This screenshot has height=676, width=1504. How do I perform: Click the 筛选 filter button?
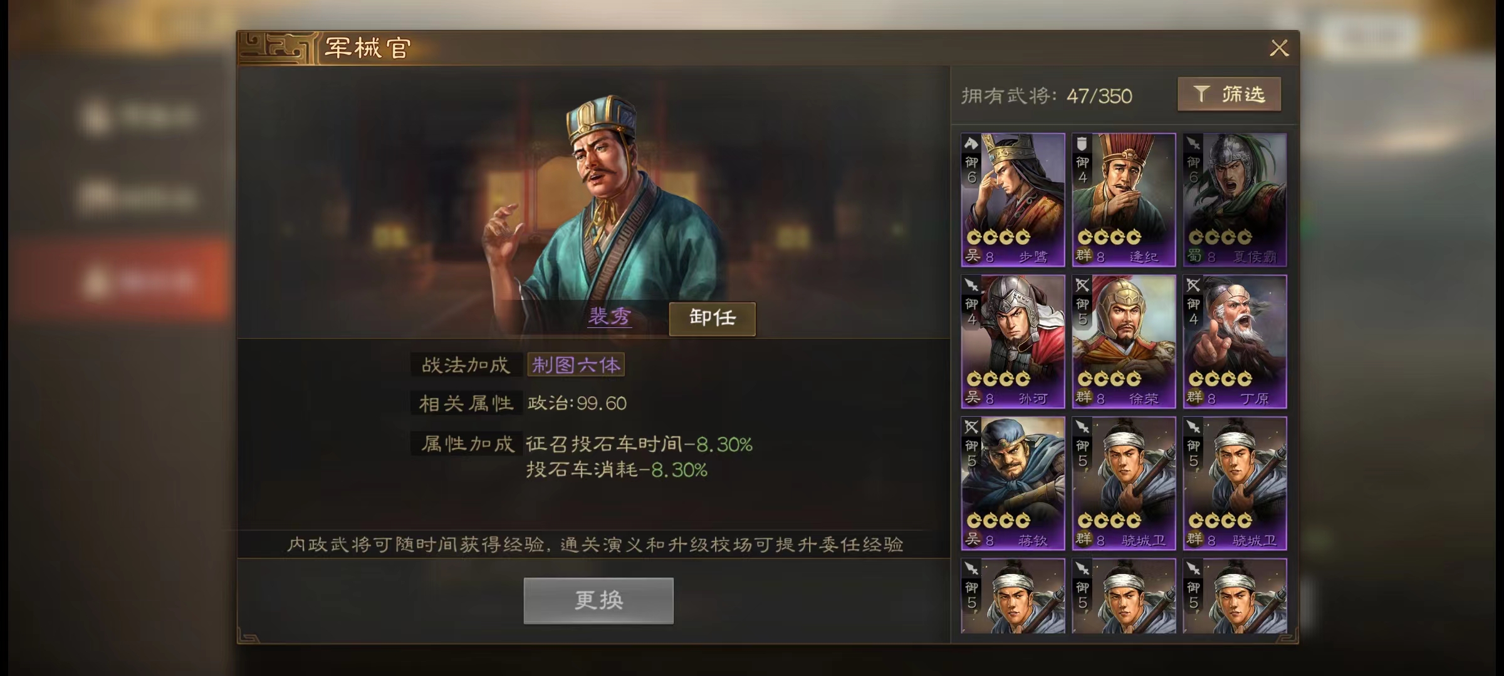[1229, 95]
